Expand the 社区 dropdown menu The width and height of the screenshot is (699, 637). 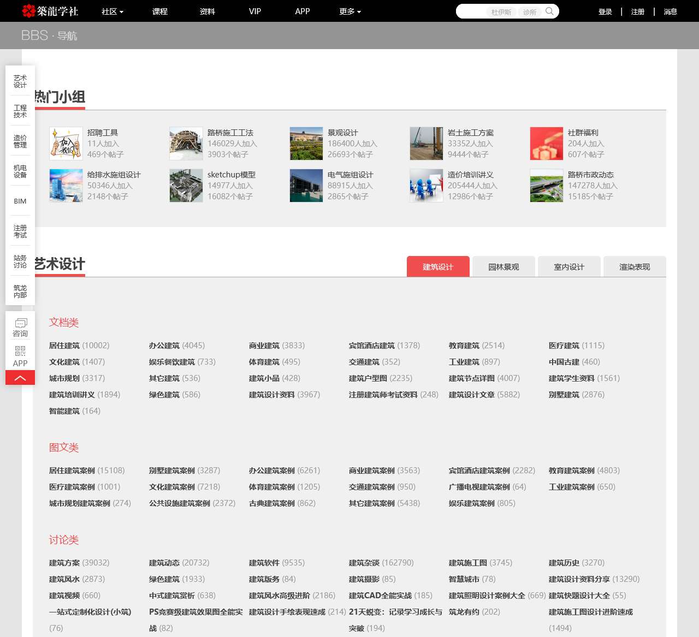click(x=112, y=11)
